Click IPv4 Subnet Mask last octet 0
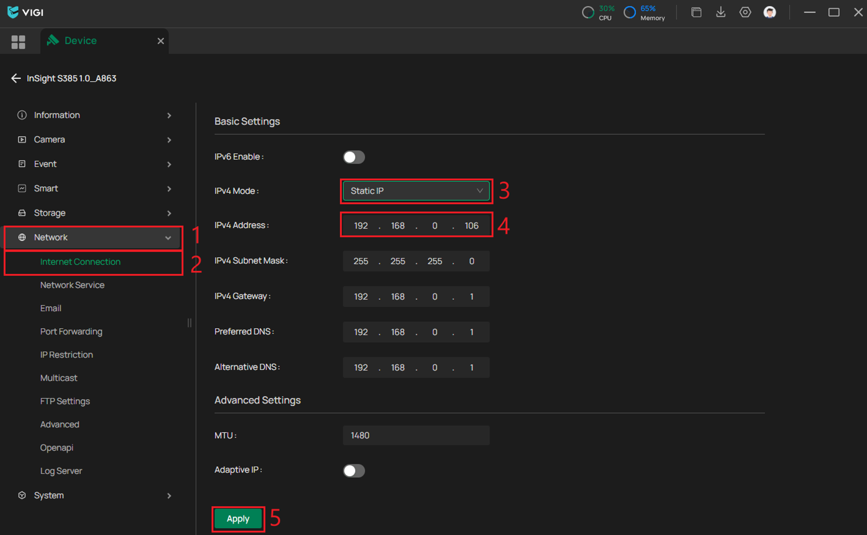Screen dimensions: 867x535 coord(471,261)
